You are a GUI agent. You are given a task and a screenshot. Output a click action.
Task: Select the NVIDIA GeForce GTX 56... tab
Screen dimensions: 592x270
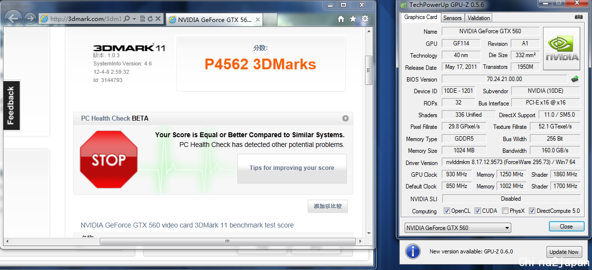click(214, 20)
